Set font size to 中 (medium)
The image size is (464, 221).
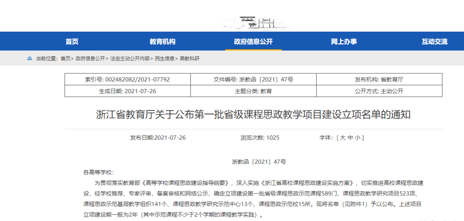pyautogui.click(x=350, y=138)
